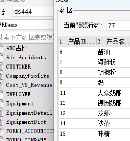Click the table icon beside EMPLOYEE
The height and width of the screenshot is (141, 130).
coord(2,94)
